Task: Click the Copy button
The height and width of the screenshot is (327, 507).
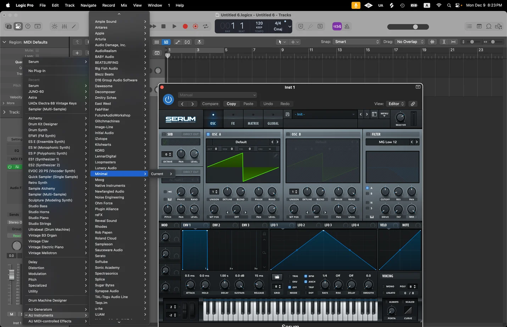Action: click(x=231, y=104)
